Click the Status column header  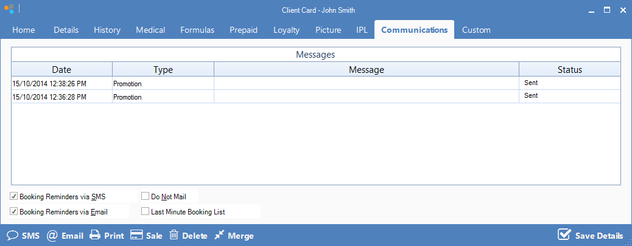coord(569,70)
